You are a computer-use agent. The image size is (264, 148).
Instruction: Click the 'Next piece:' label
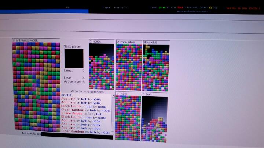72,46
